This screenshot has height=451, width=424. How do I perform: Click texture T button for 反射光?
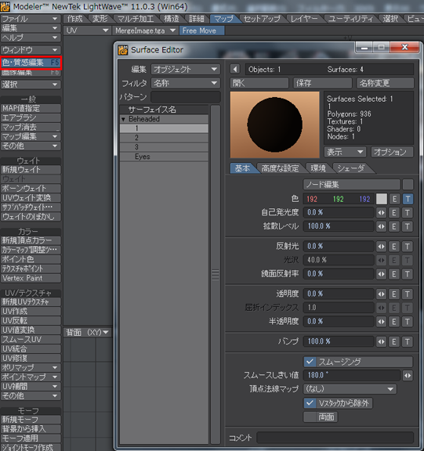pyautogui.click(x=408, y=246)
